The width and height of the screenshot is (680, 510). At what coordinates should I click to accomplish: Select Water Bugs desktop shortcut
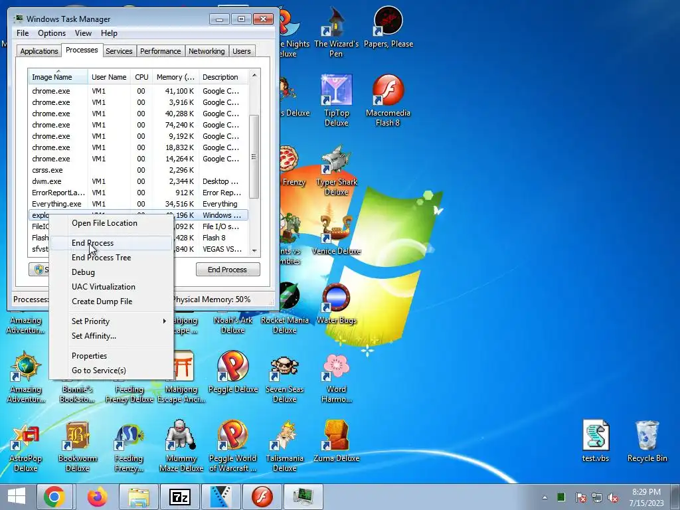tap(336, 303)
